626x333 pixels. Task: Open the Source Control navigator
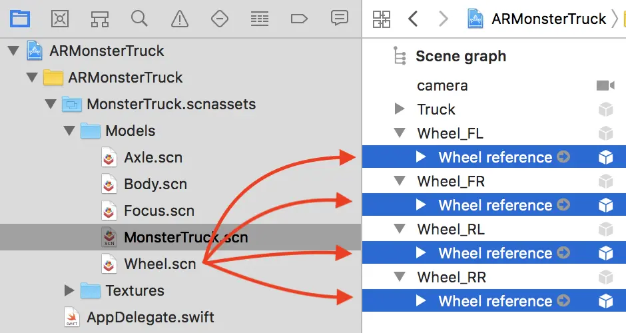coord(60,19)
